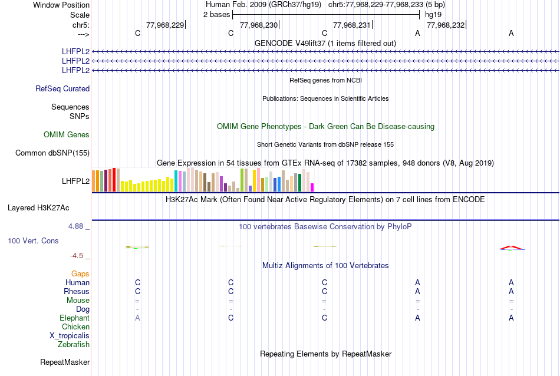Click '100 vertebrates Basewise Conservation by PhyloP' title
560x376 pixels.
pyautogui.click(x=325, y=226)
